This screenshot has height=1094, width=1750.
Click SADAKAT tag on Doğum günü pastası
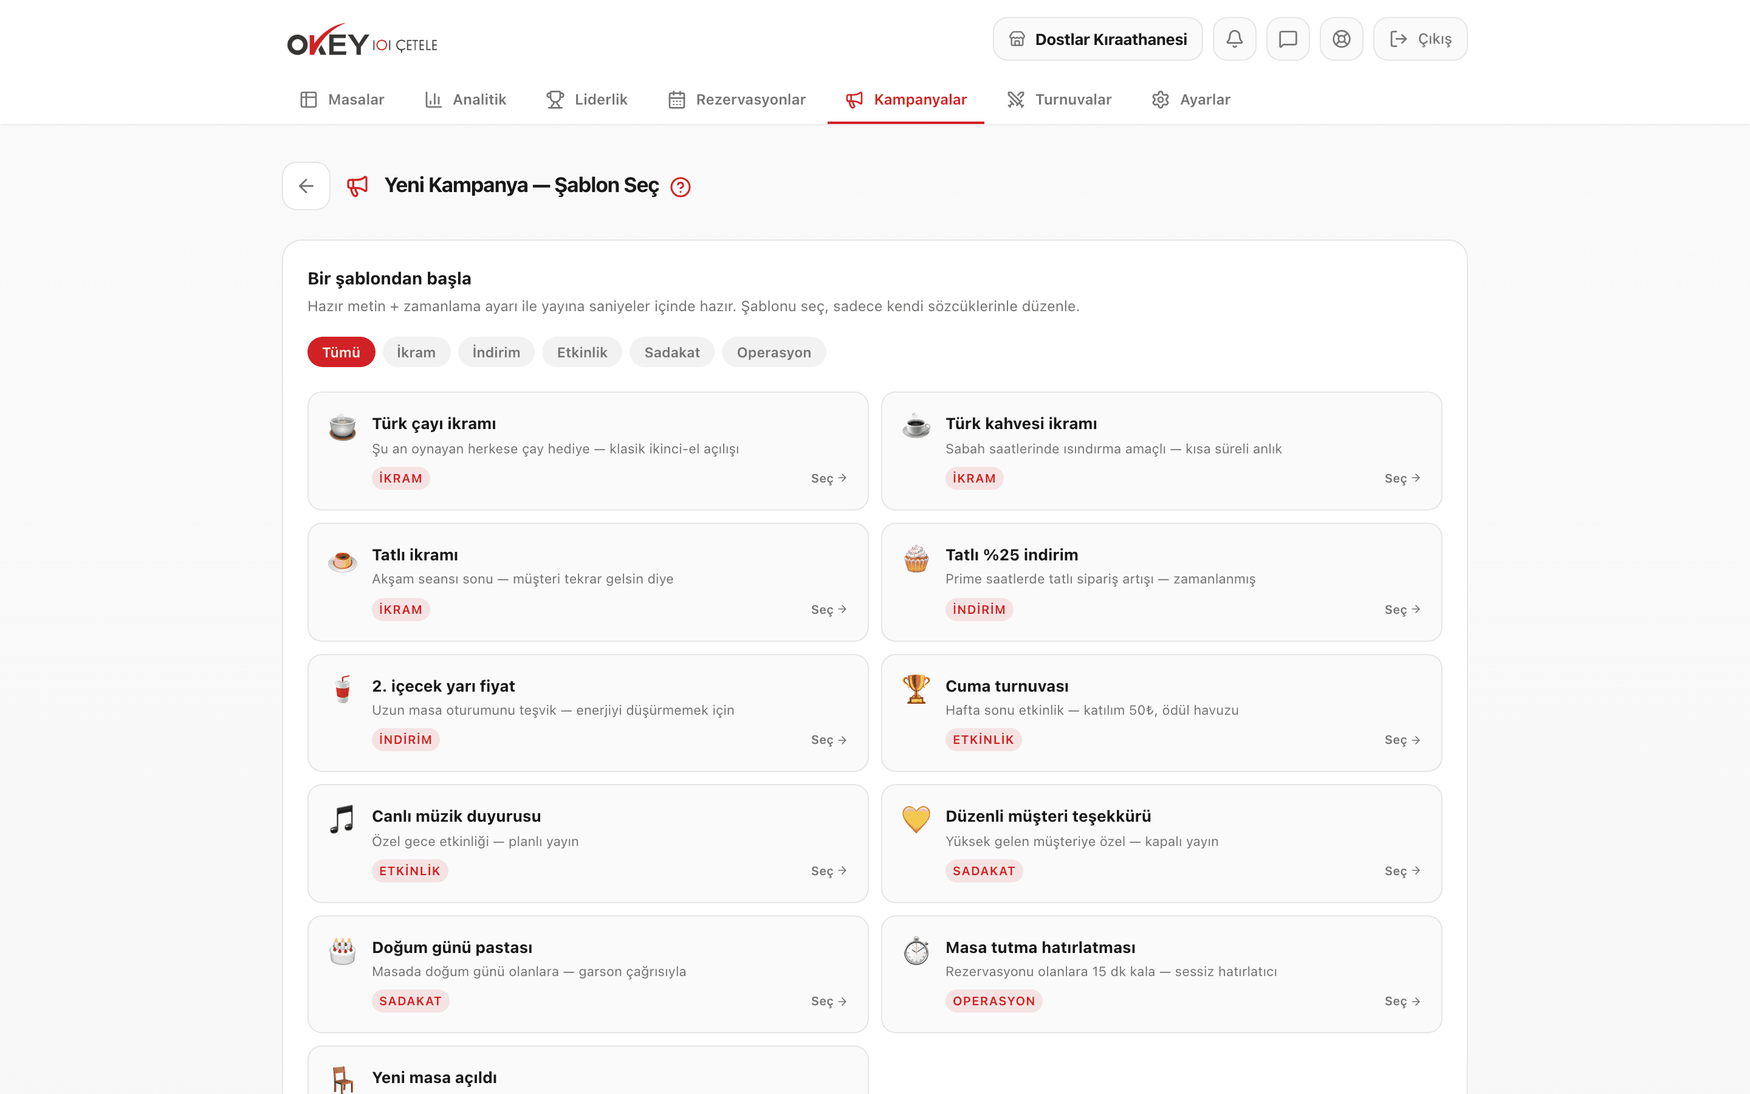(x=411, y=1002)
